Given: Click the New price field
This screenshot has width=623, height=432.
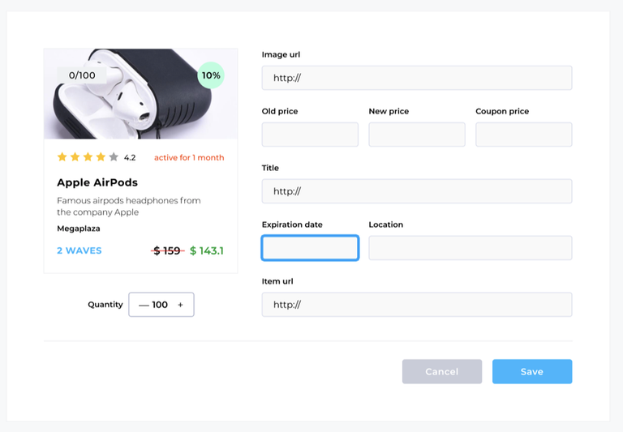Looking at the screenshot, I should coord(416,135).
